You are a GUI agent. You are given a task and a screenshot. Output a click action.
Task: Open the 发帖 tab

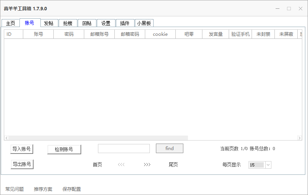pos(48,23)
